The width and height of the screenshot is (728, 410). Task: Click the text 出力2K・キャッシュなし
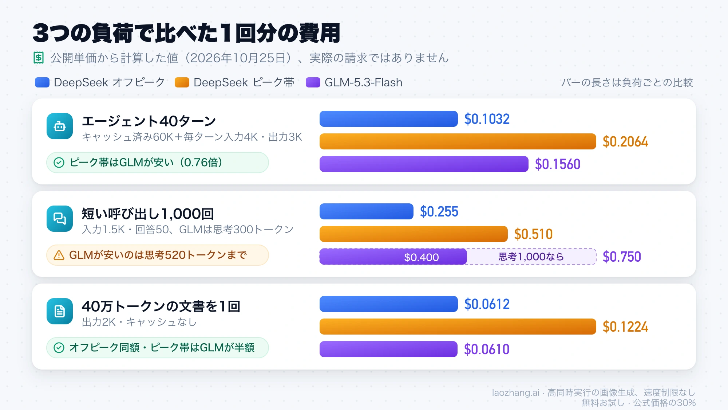pos(139,322)
